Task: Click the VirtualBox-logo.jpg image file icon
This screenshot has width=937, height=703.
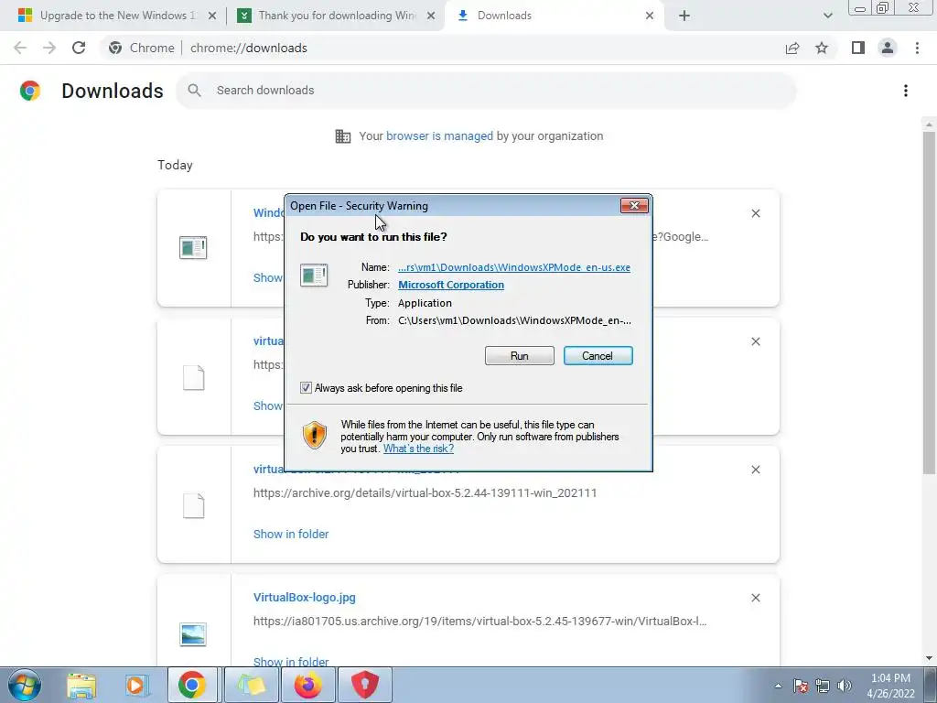Action: coord(193,634)
